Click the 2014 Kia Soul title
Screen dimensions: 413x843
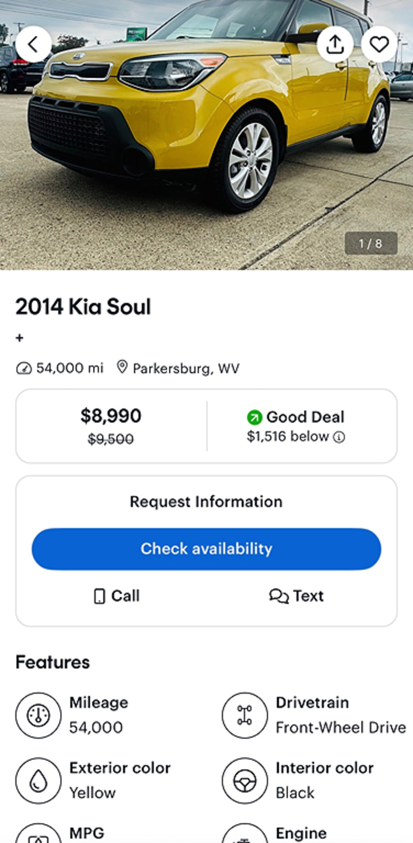[83, 307]
